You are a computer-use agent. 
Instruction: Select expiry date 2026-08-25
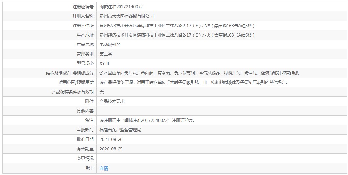coord(111,149)
